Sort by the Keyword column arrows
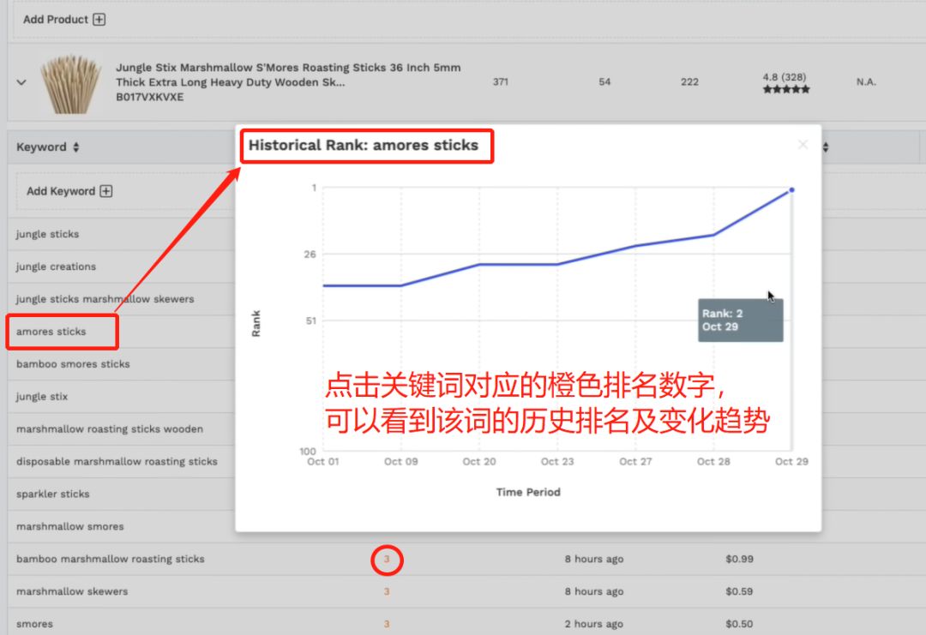Screen dimensions: 926x635 click(x=75, y=147)
